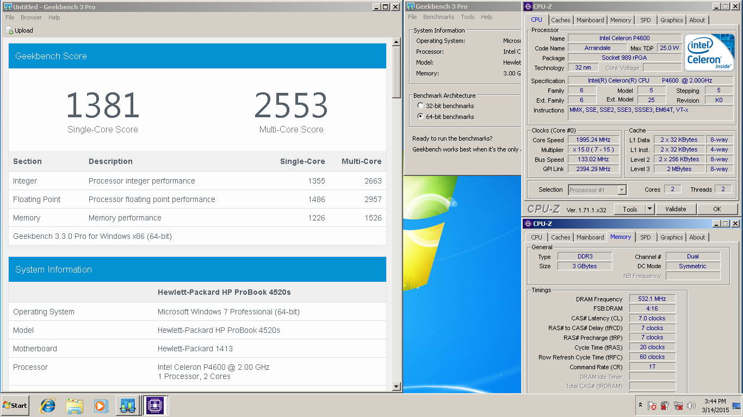Click scrollbar up arrow in Geekbench results
Screen dimensions: 743x417
396,41
